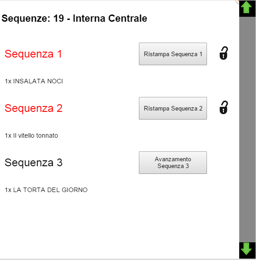Toggle the padlock icon for Sequenza 1

[224, 53]
